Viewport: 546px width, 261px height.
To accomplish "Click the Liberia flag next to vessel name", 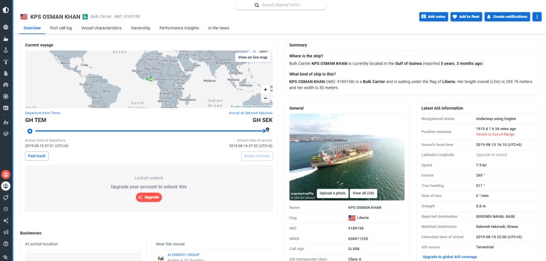I will 24,17.
